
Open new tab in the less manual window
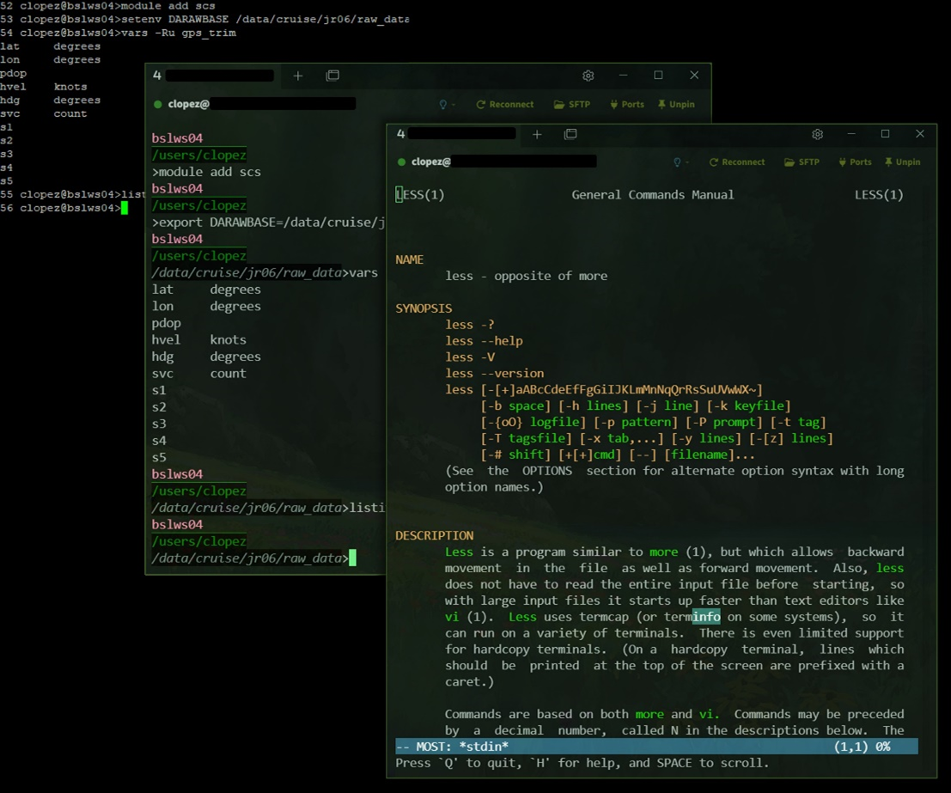point(537,134)
